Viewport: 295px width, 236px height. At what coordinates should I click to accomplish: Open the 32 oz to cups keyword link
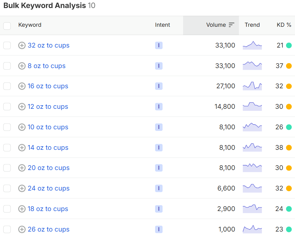[x=49, y=45]
